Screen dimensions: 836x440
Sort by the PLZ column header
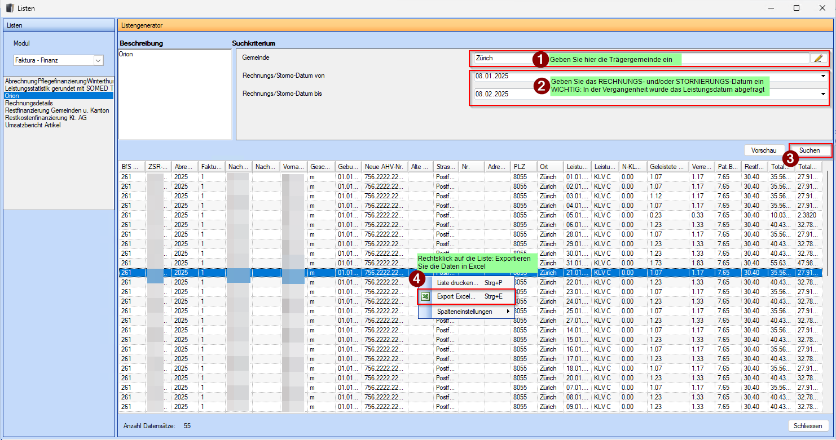[x=524, y=167]
